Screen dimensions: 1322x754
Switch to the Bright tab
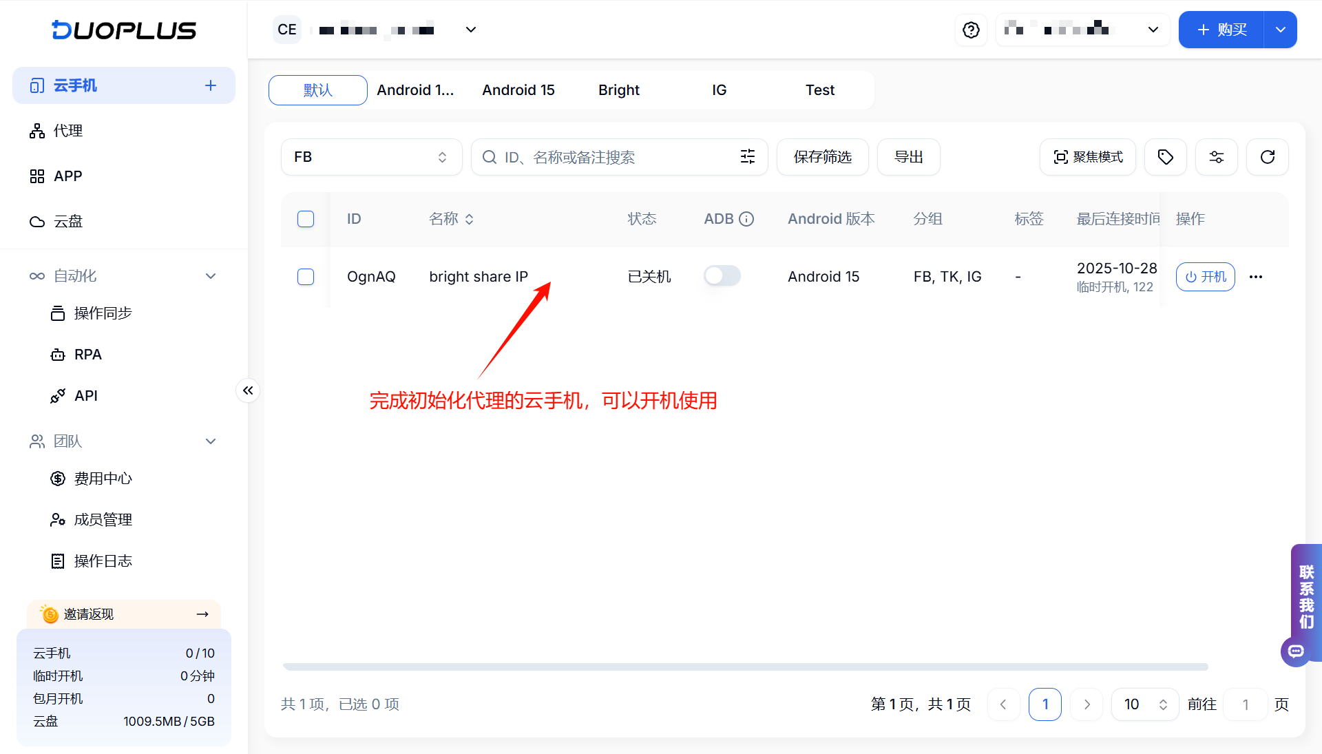point(618,90)
